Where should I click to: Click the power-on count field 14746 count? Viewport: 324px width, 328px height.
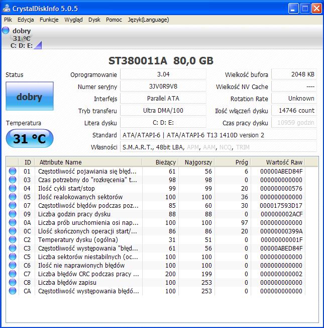pos(294,111)
